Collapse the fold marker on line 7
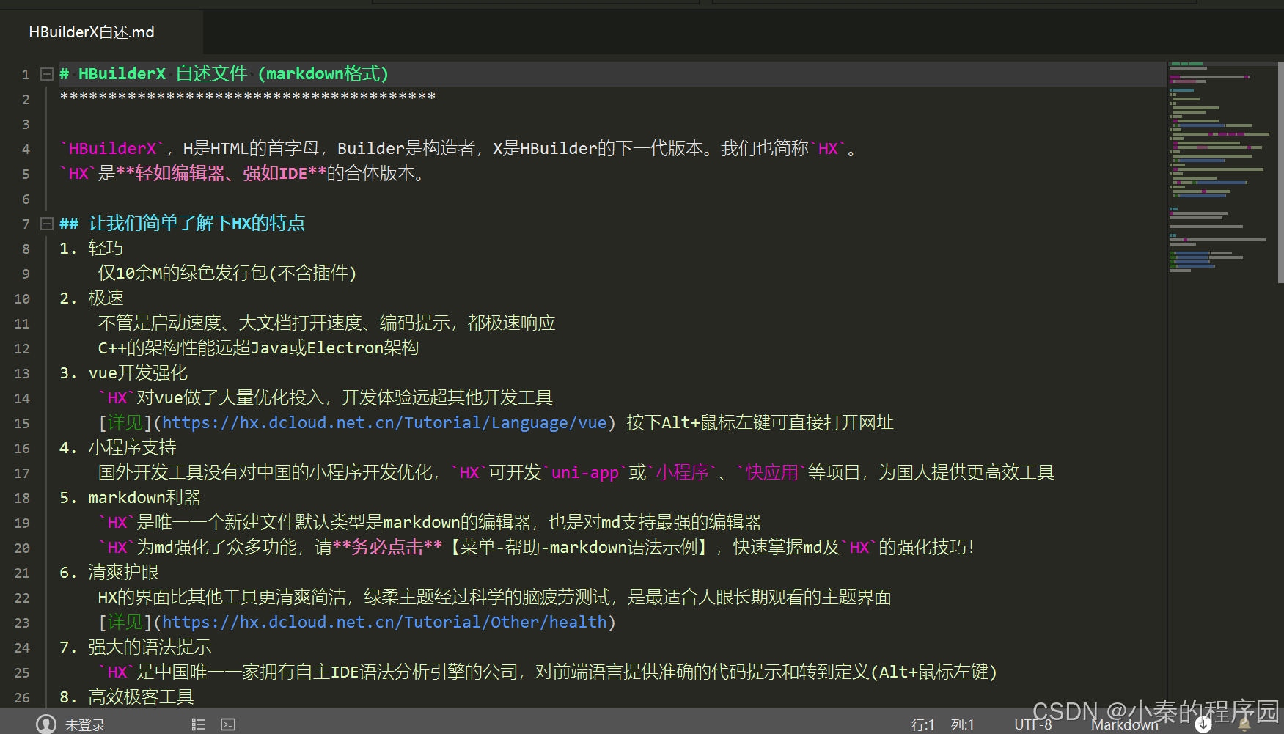 click(47, 224)
